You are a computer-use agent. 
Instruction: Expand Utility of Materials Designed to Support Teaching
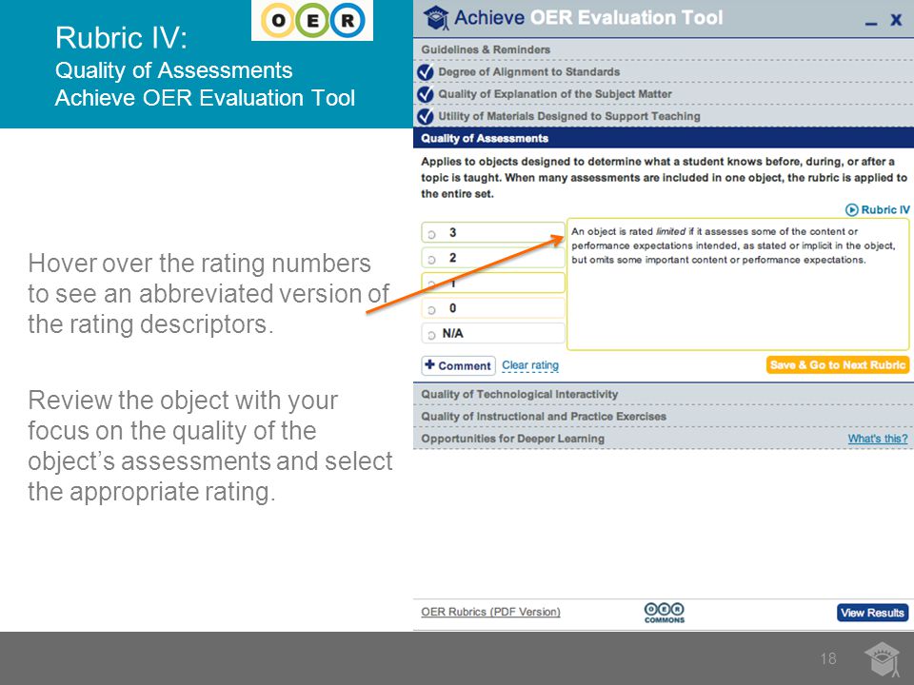coord(664,116)
